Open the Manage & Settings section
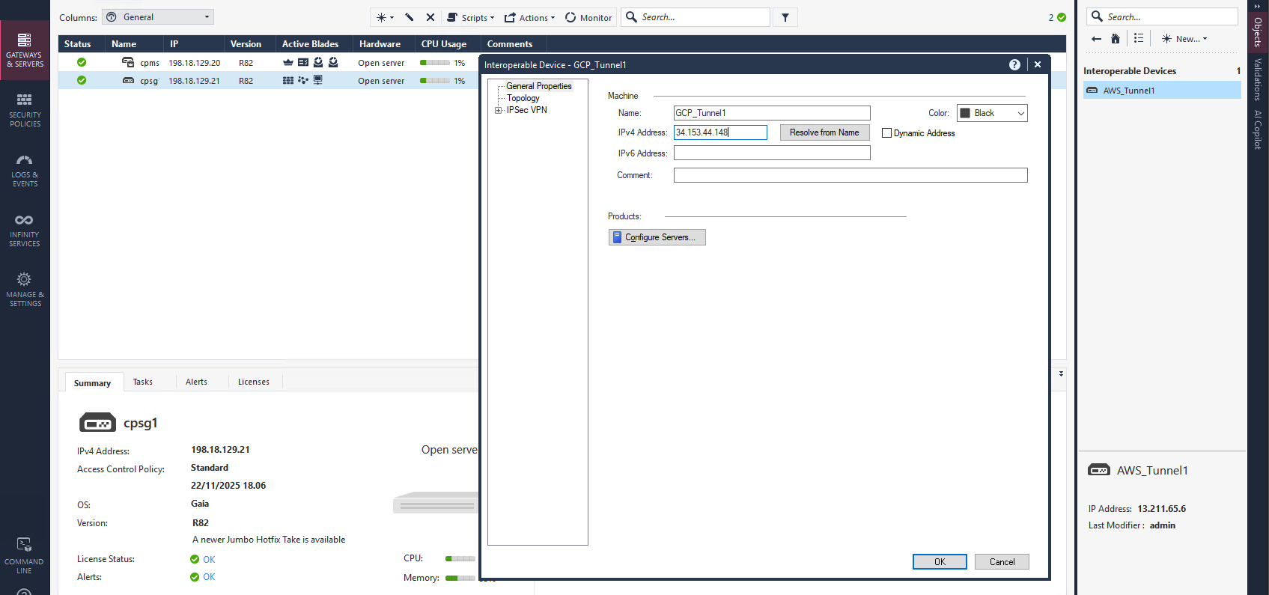This screenshot has height=595, width=1269. coord(25,290)
